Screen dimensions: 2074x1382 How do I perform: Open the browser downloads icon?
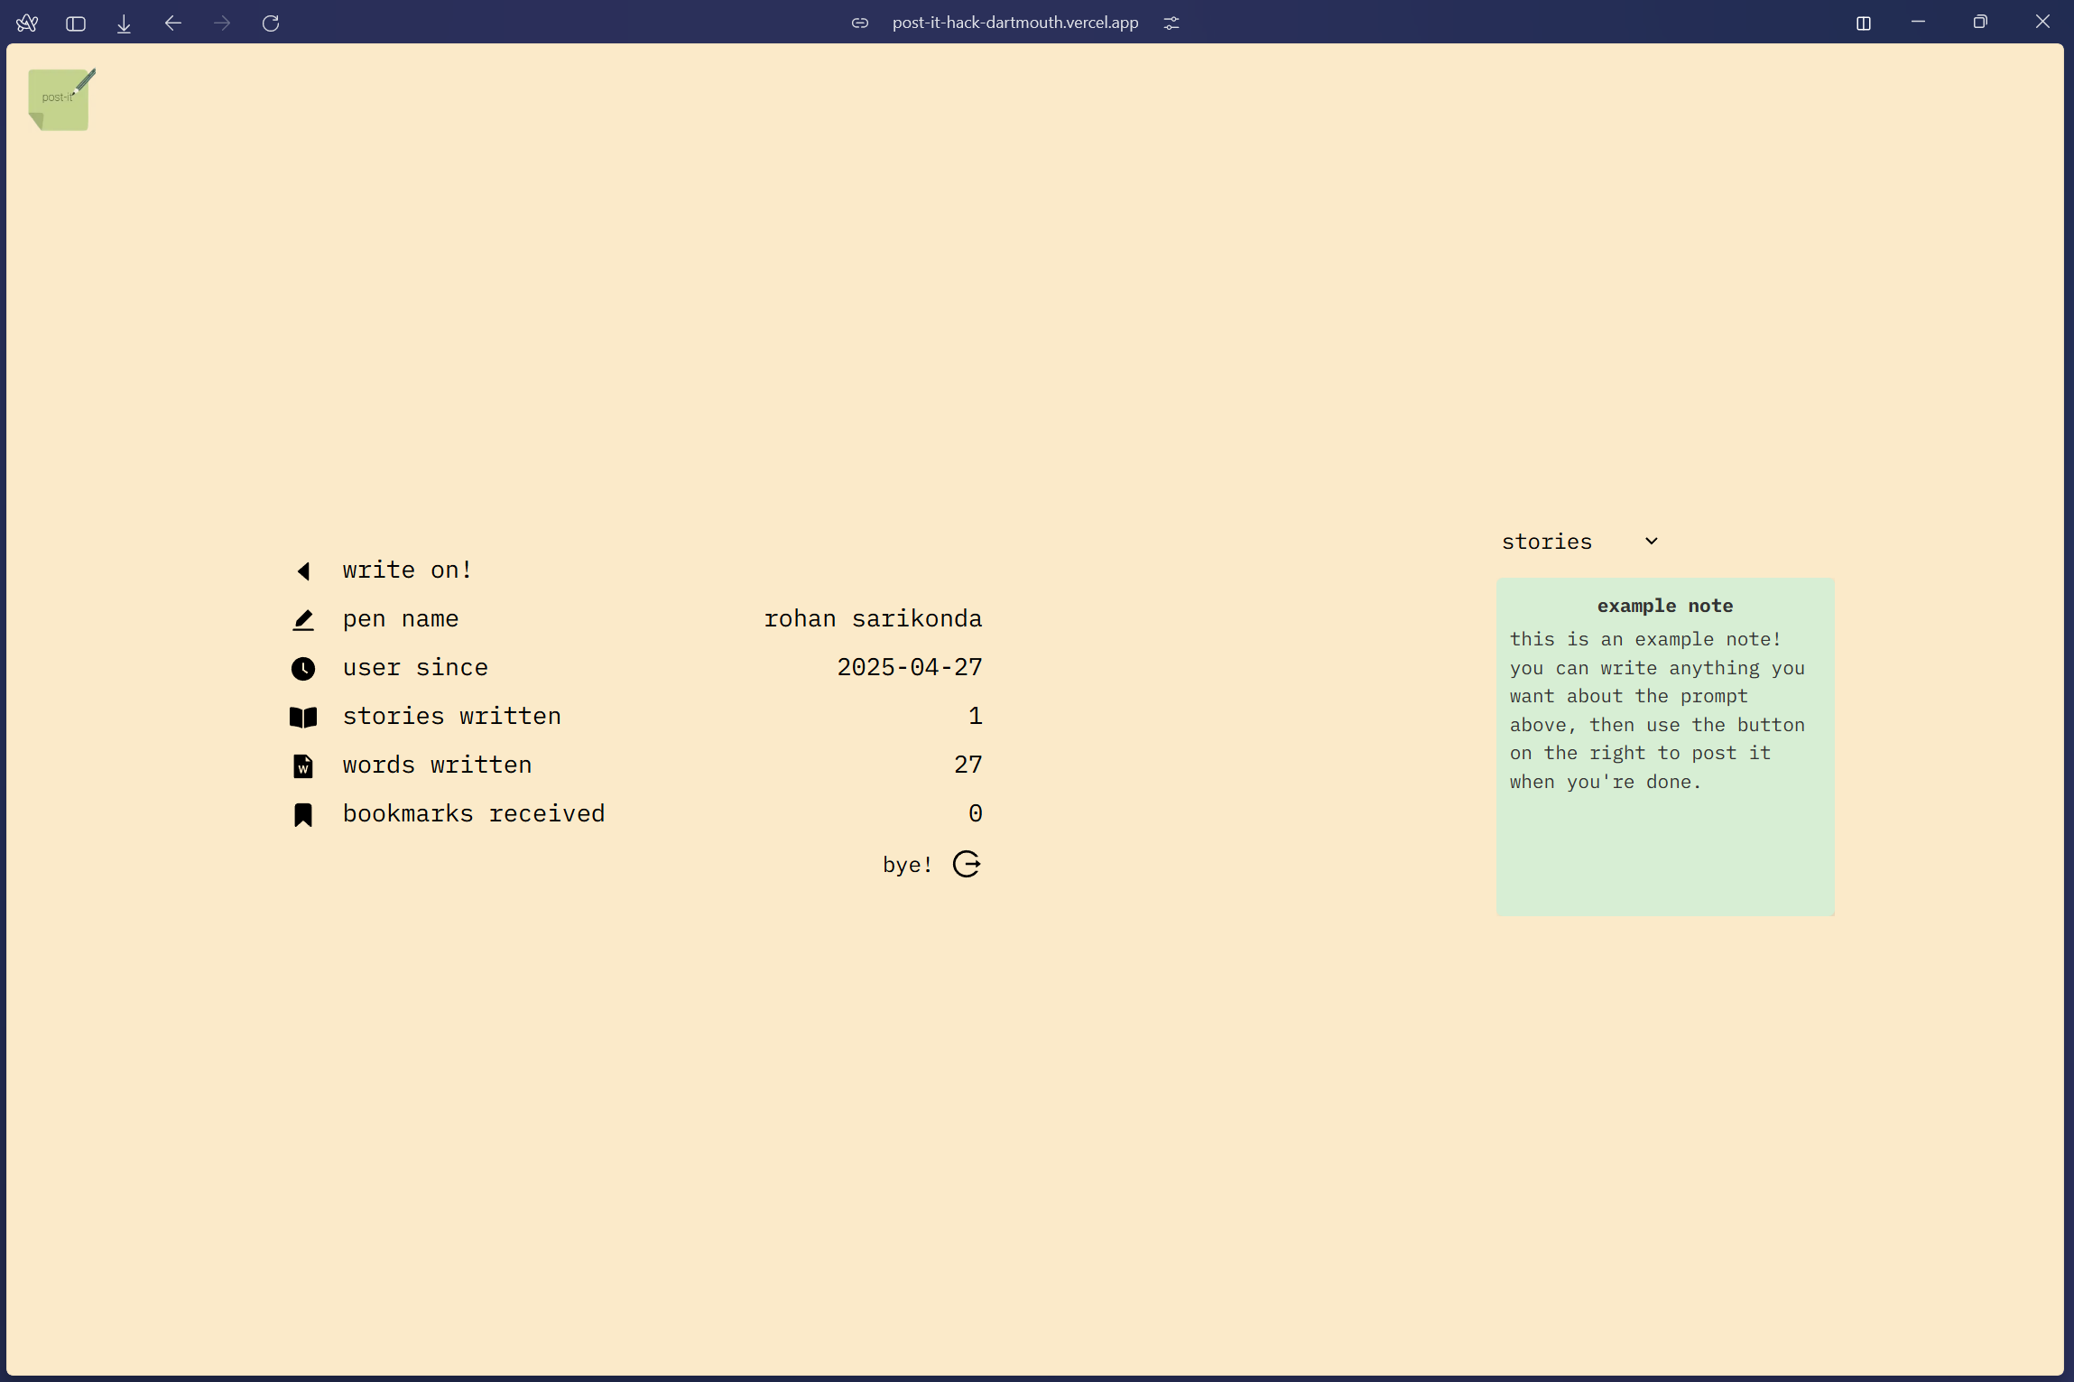125,23
